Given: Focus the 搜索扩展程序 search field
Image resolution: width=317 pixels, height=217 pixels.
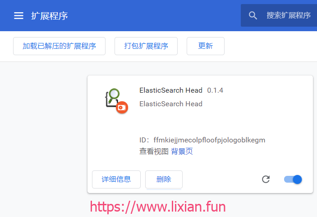Looking at the screenshot, I should 279,15.
